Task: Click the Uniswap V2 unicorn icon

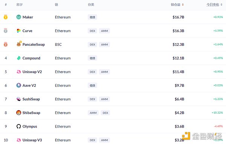Action: click(18, 72)
